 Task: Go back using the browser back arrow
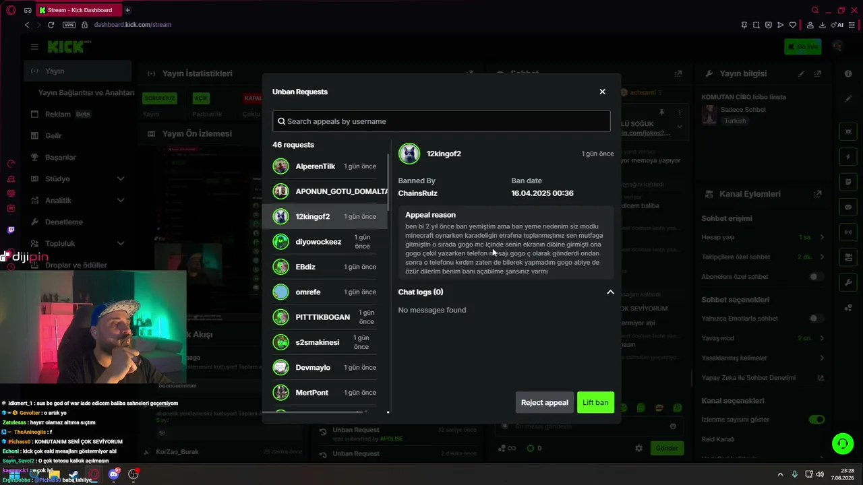(27, 25)
